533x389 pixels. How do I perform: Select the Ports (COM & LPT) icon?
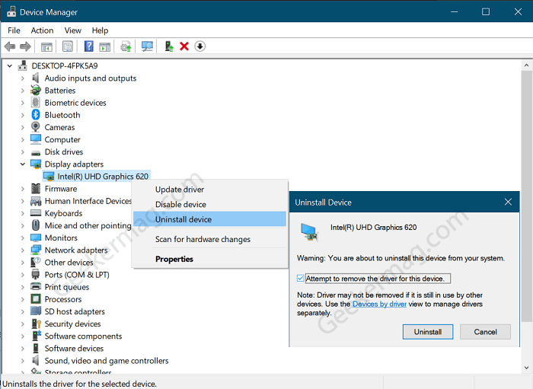(35, 274)
